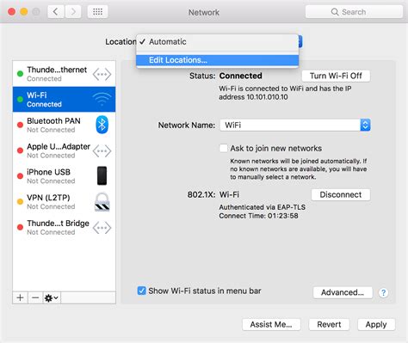Select the Bluetooth PAN icon in sidebar
The height and width of the screenshot is (343, 408).
102,125
